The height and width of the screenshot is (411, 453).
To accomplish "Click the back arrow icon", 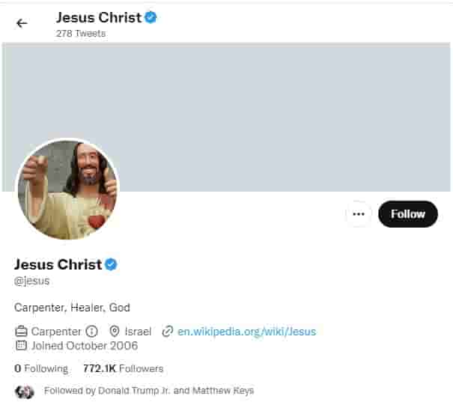I will (x=22, y=23).
